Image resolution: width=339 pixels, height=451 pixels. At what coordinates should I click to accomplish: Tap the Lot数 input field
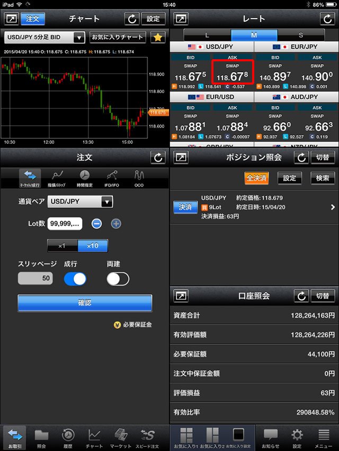pyautogui.click(x=64, y=224)
